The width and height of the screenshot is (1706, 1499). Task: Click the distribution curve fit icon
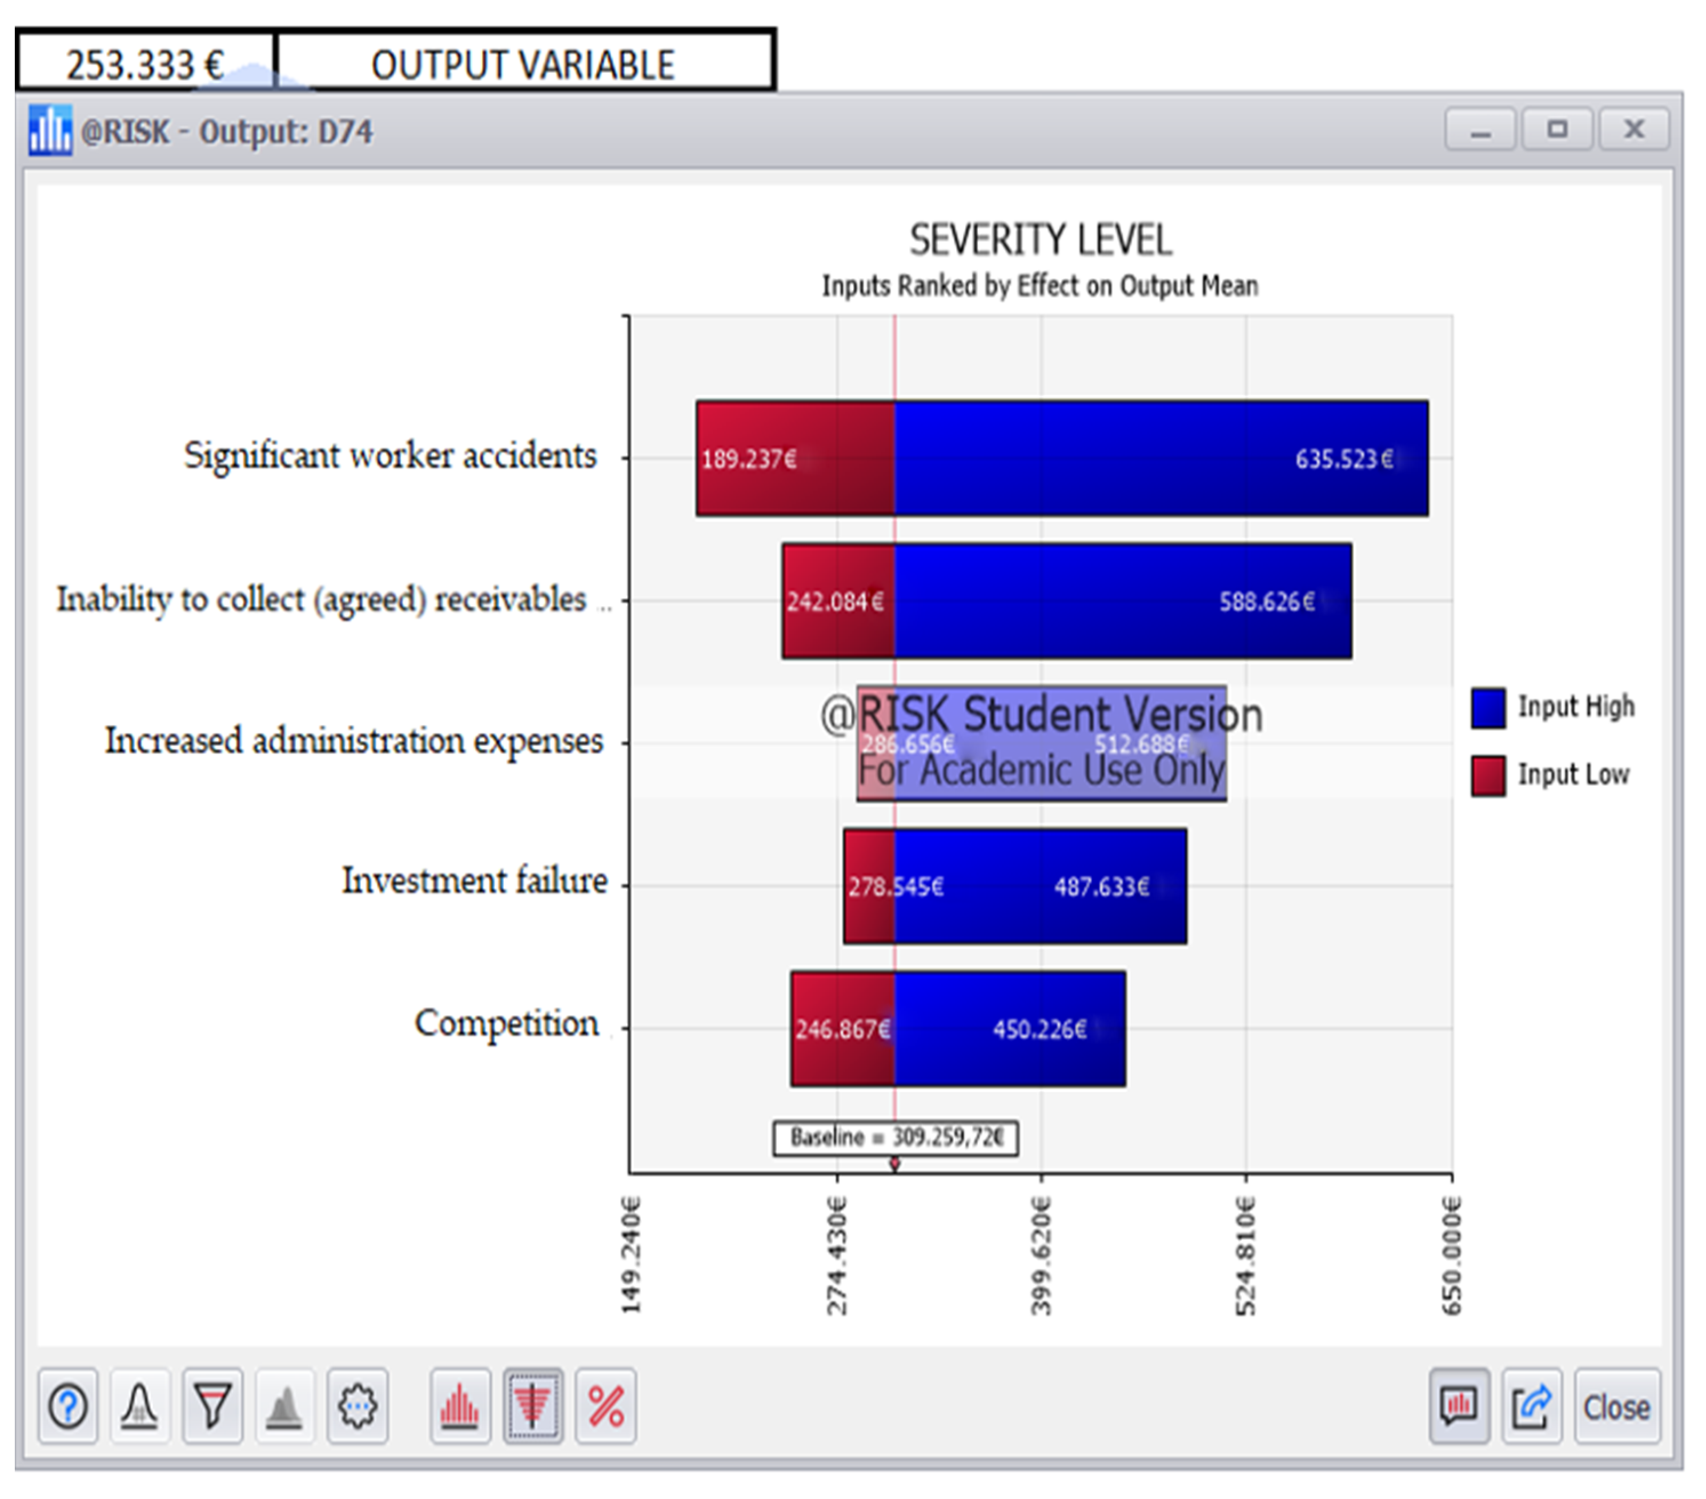click(x=139, y=1406)
